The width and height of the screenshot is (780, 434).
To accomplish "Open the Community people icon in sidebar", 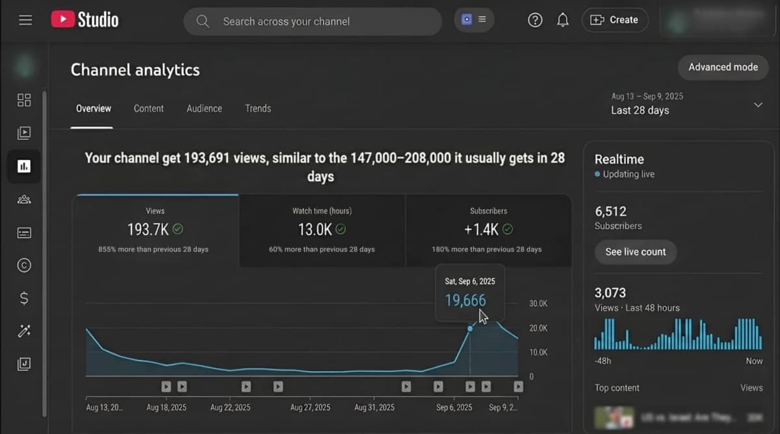I will point(24,199).
